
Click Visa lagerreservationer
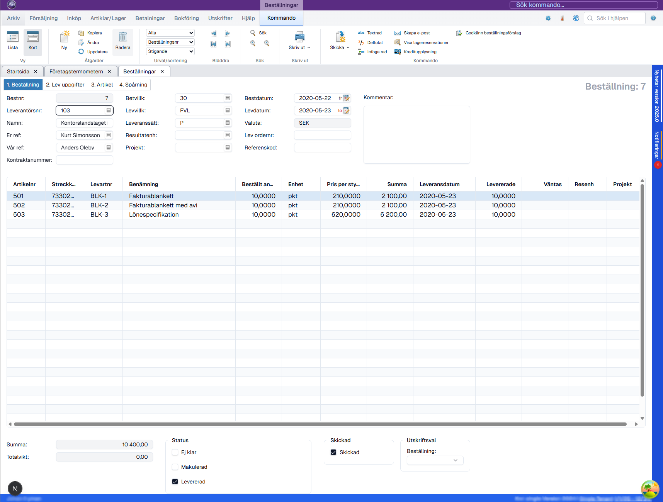coord(426,42)
